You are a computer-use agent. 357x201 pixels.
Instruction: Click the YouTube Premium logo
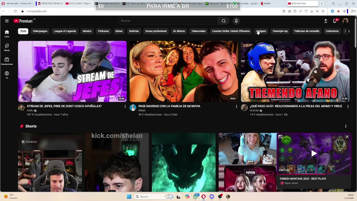tap(23, 21)
